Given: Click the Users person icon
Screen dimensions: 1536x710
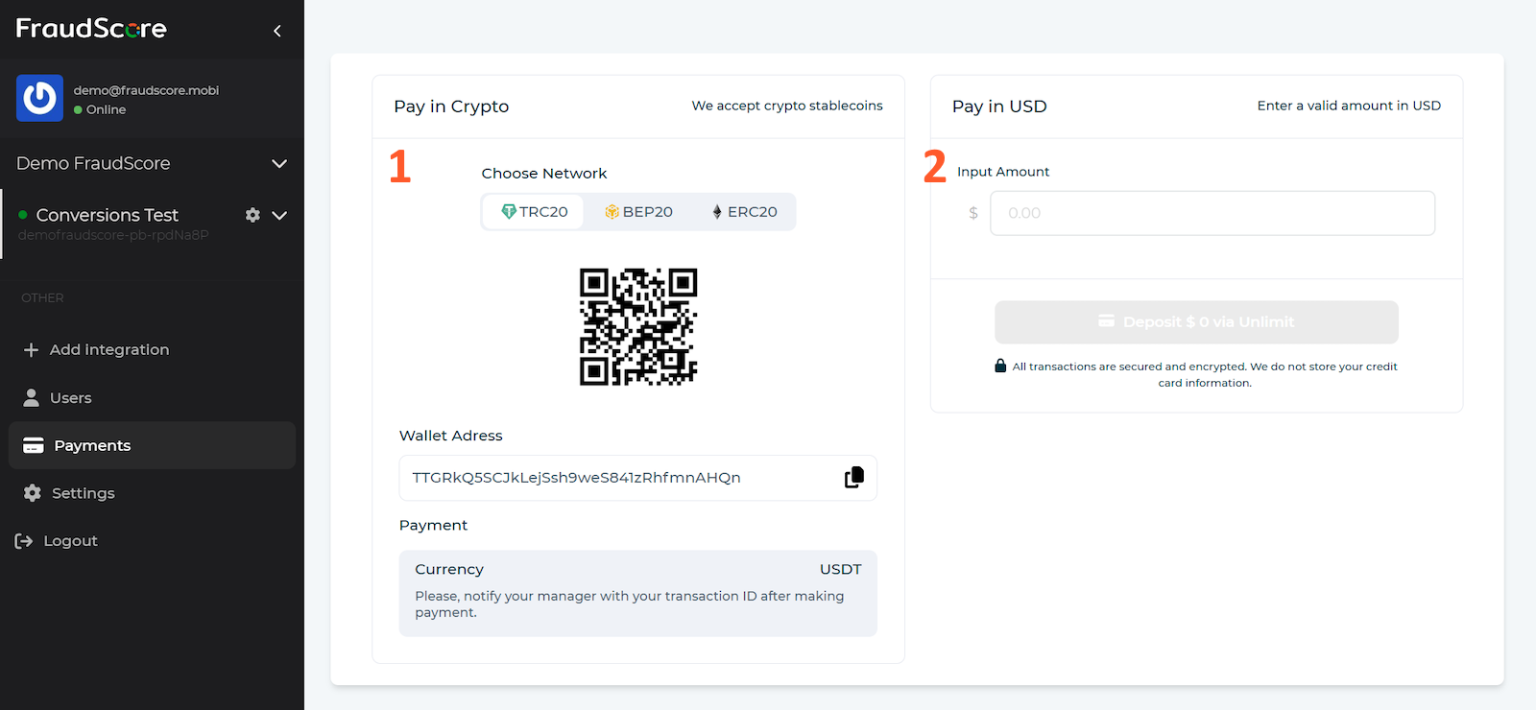Looking at the screenshot, I should [32, 397].
